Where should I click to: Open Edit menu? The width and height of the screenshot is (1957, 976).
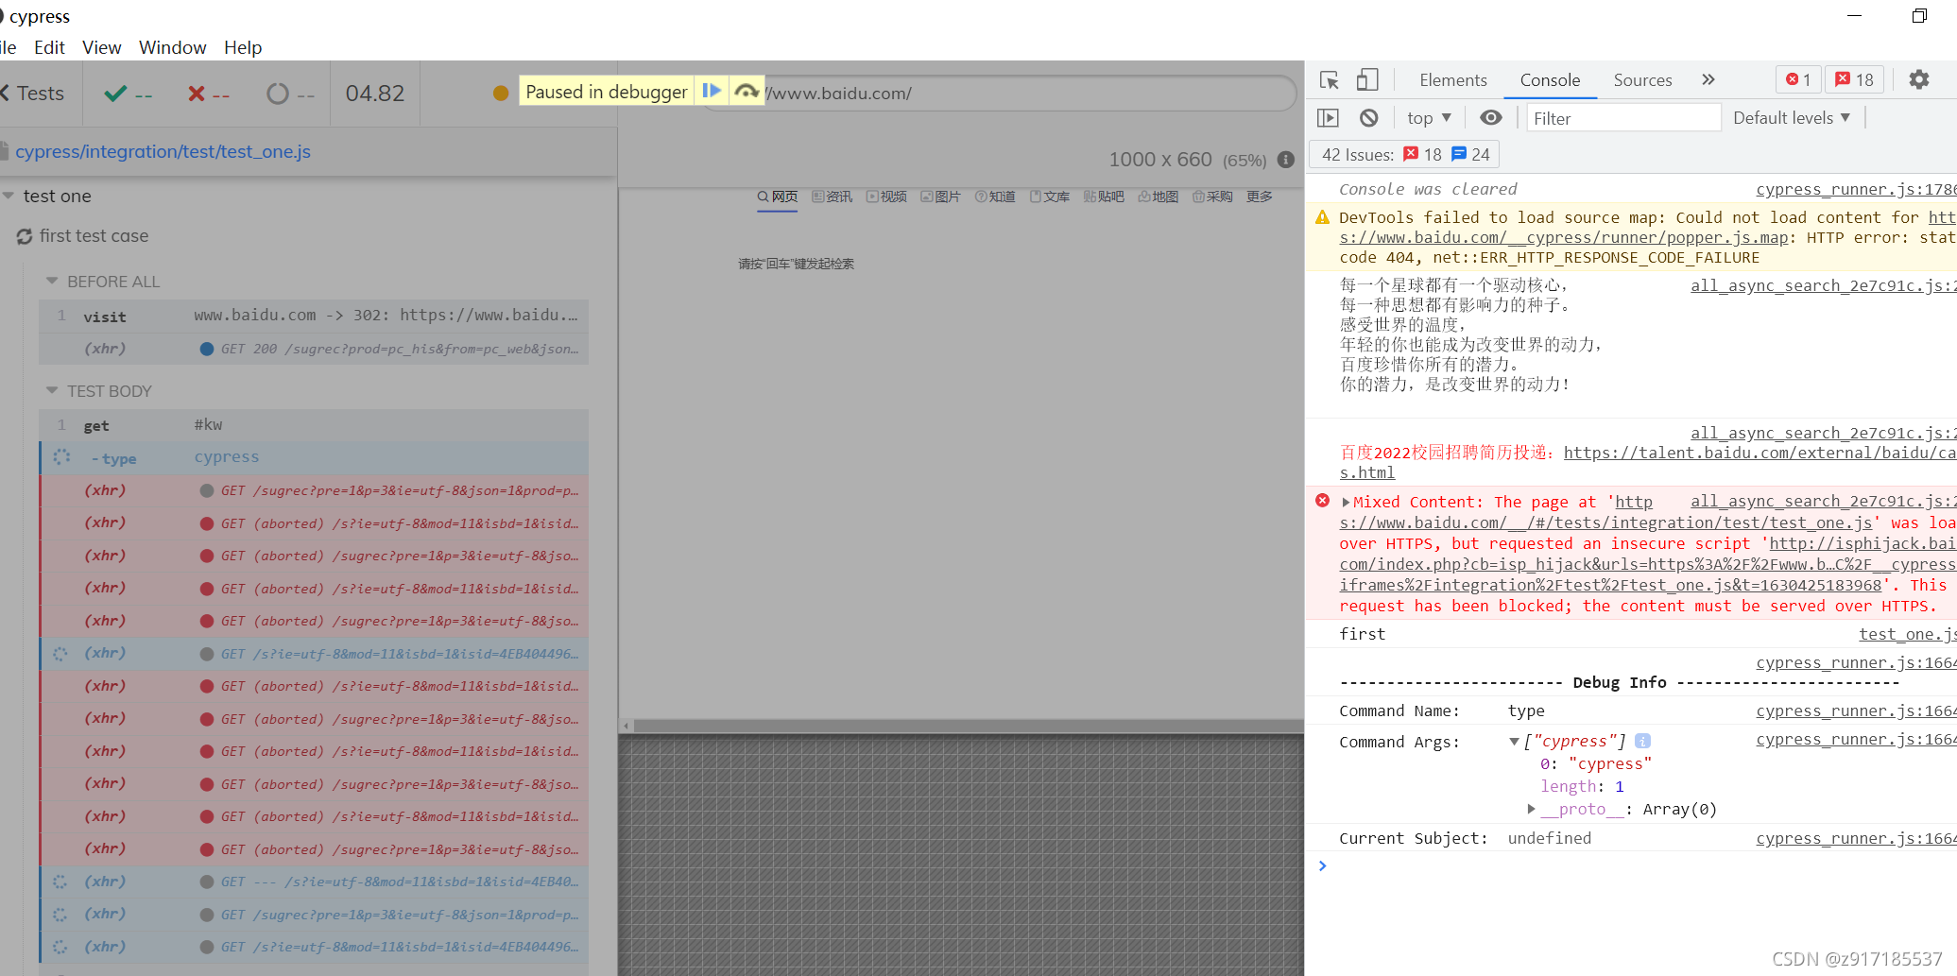pos(49,47)
